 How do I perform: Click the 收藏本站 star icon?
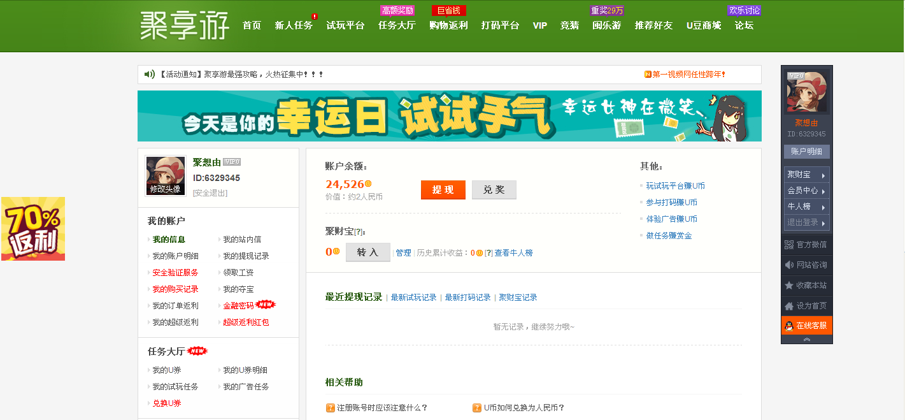tap(788, 285)
